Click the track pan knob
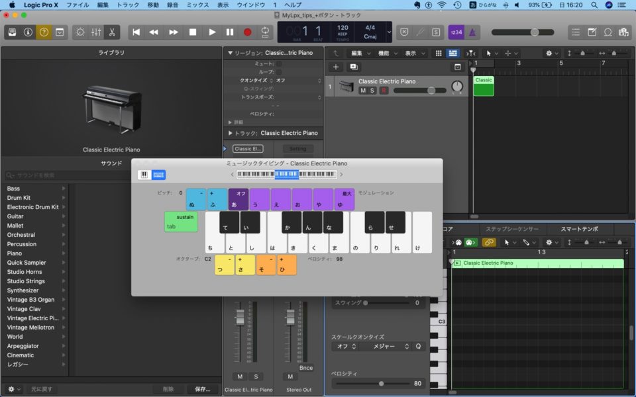 pos(457,86)
